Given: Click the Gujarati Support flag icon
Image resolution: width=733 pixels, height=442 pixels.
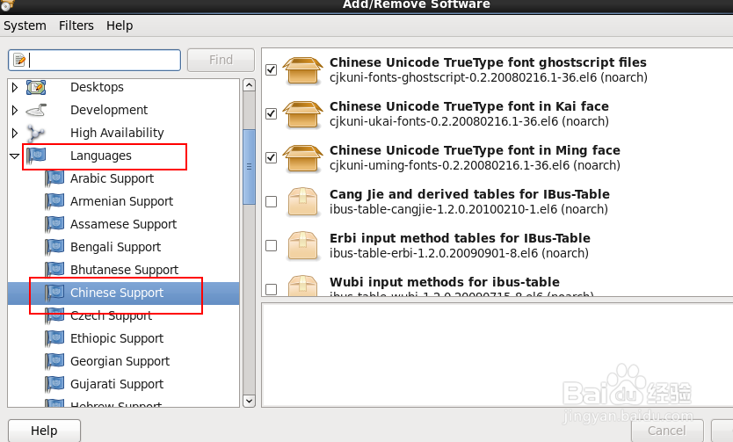Looking at the screenshot, I should click(x=54, y=385).
